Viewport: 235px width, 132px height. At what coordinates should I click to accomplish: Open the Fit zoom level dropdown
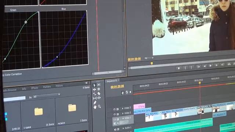coord(149,58)
